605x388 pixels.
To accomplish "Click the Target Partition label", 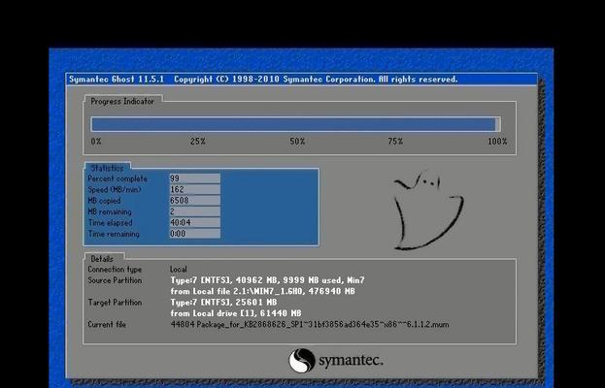I will pos(115,303).
